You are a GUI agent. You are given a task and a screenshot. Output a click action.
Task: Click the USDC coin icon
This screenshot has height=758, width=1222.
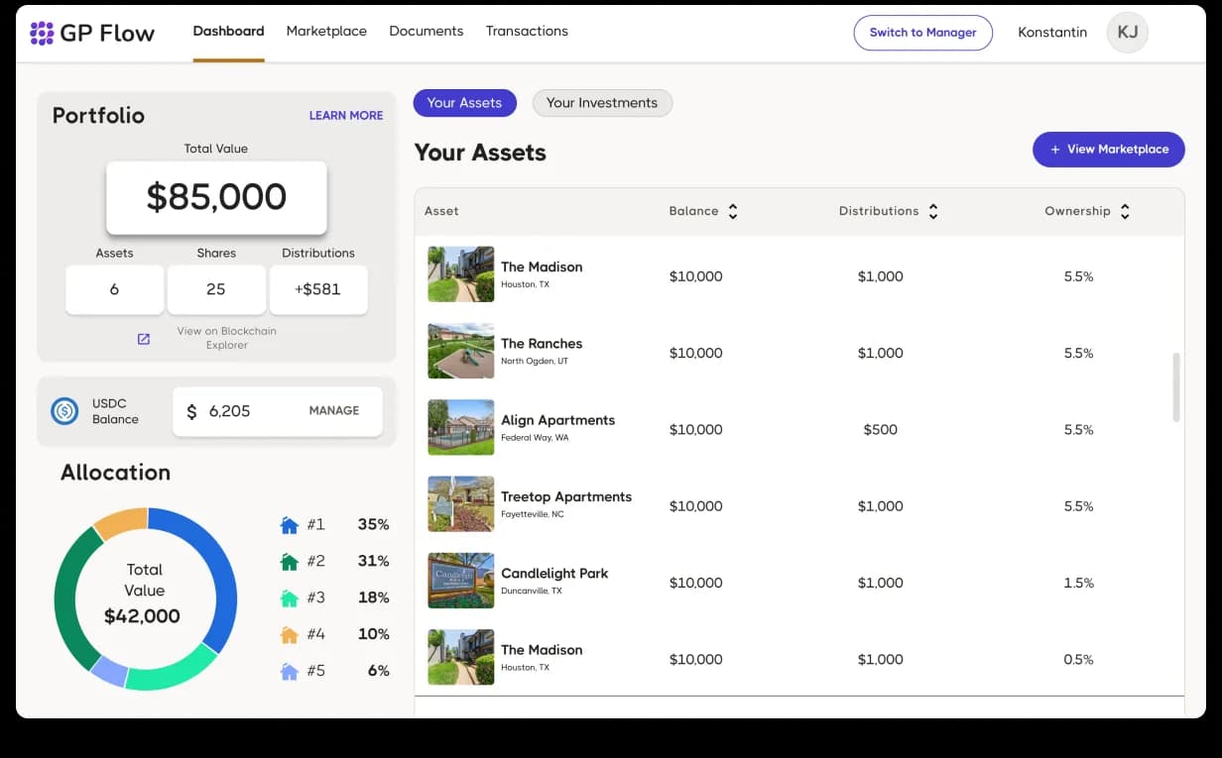click(64, 411)
